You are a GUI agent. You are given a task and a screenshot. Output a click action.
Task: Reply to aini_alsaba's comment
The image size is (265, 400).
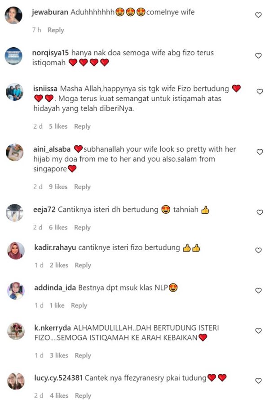pos(82,187)
